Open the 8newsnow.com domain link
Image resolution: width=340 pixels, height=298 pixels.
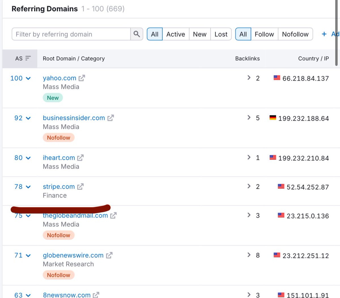(x=67, y=295)
